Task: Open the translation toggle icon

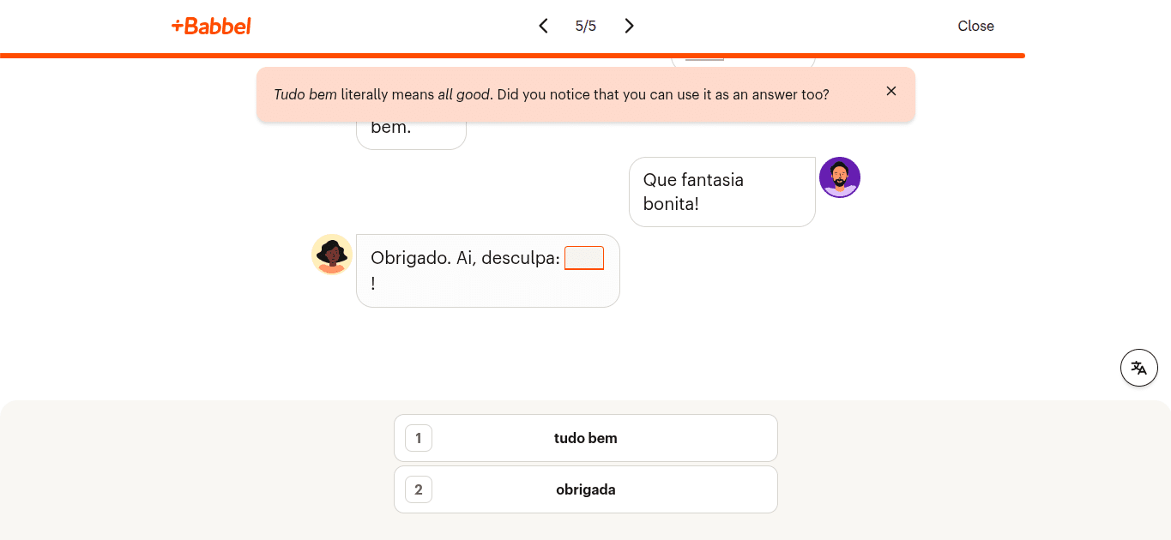Action: pyautogui.click(x=1138, y=367)
